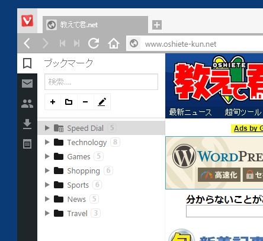Open the Vivaldi main menu logo
This screenshot has height=241, width=263.
(27, 21)
